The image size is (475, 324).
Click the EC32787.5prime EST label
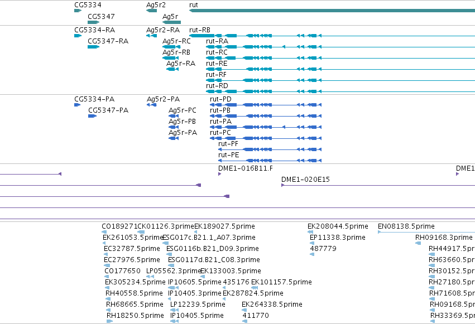click(132, 249)
